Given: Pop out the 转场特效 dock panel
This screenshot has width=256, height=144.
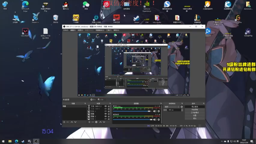Looking at the screenshot, I should tap(182, 103).
